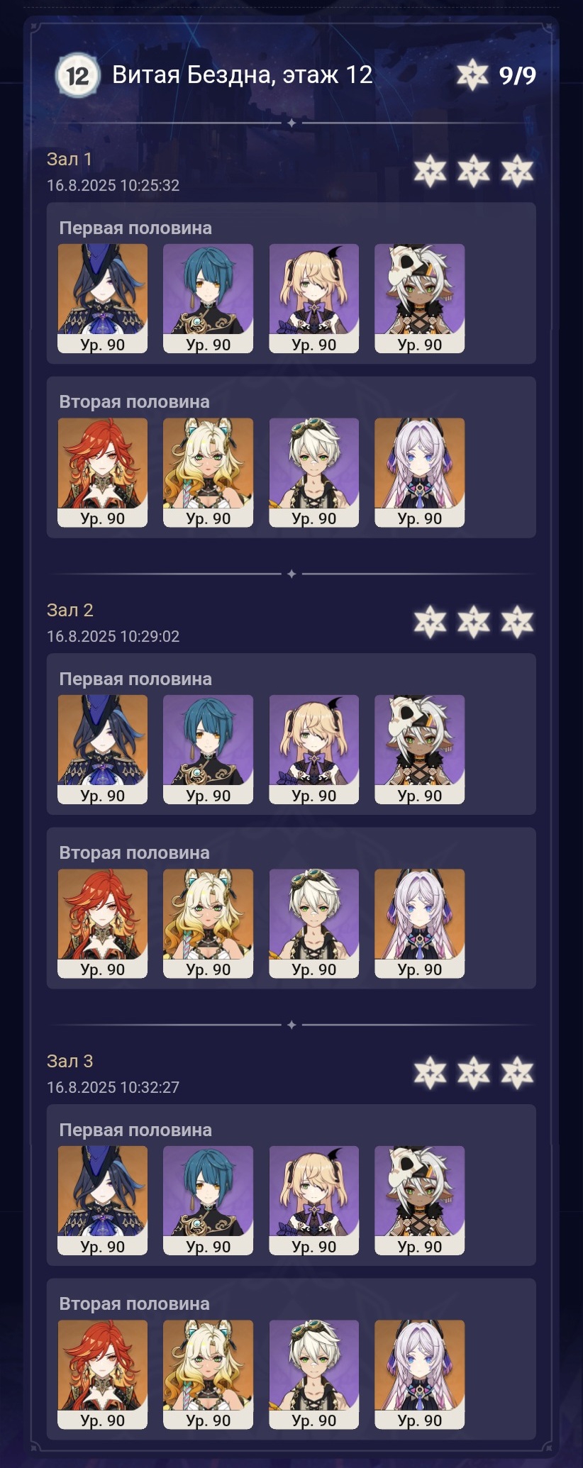Select Xingqiu portrait in Зал 1 first half

[209, 299]
